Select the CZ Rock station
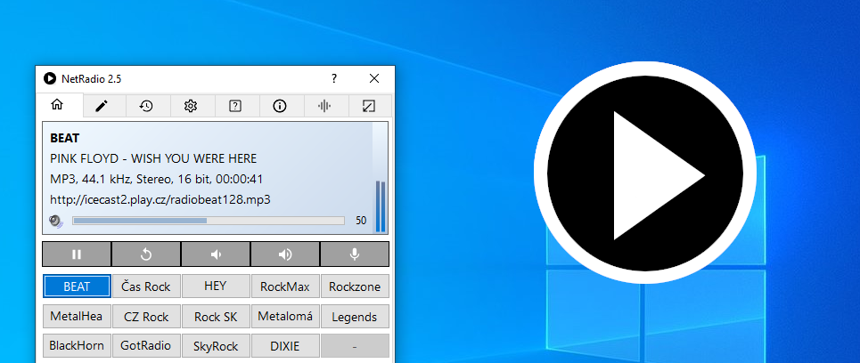This screenshot has width=860, height=363. (146, 317)
